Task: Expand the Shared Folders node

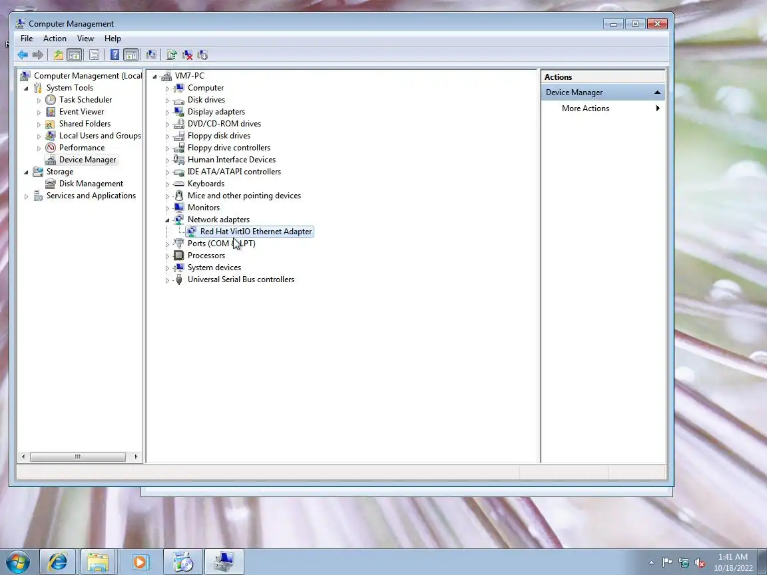Action: [x=39, y=124]
